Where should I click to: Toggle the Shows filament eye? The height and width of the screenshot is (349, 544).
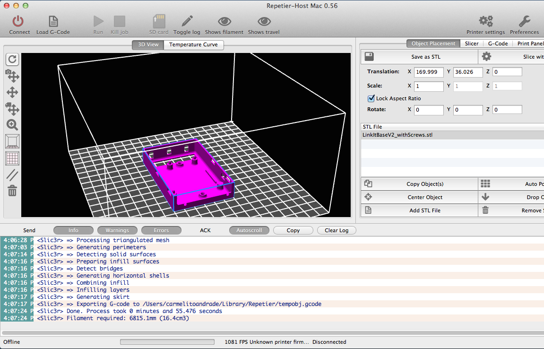point(224,22)
